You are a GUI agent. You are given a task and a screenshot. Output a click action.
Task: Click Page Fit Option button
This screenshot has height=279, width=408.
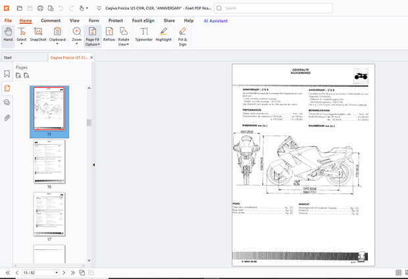click(92, 36)
